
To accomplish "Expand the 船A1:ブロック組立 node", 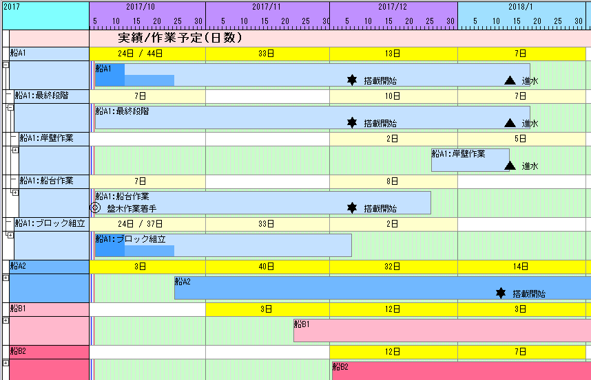I will pyautogui.click(x=10, y=235).
